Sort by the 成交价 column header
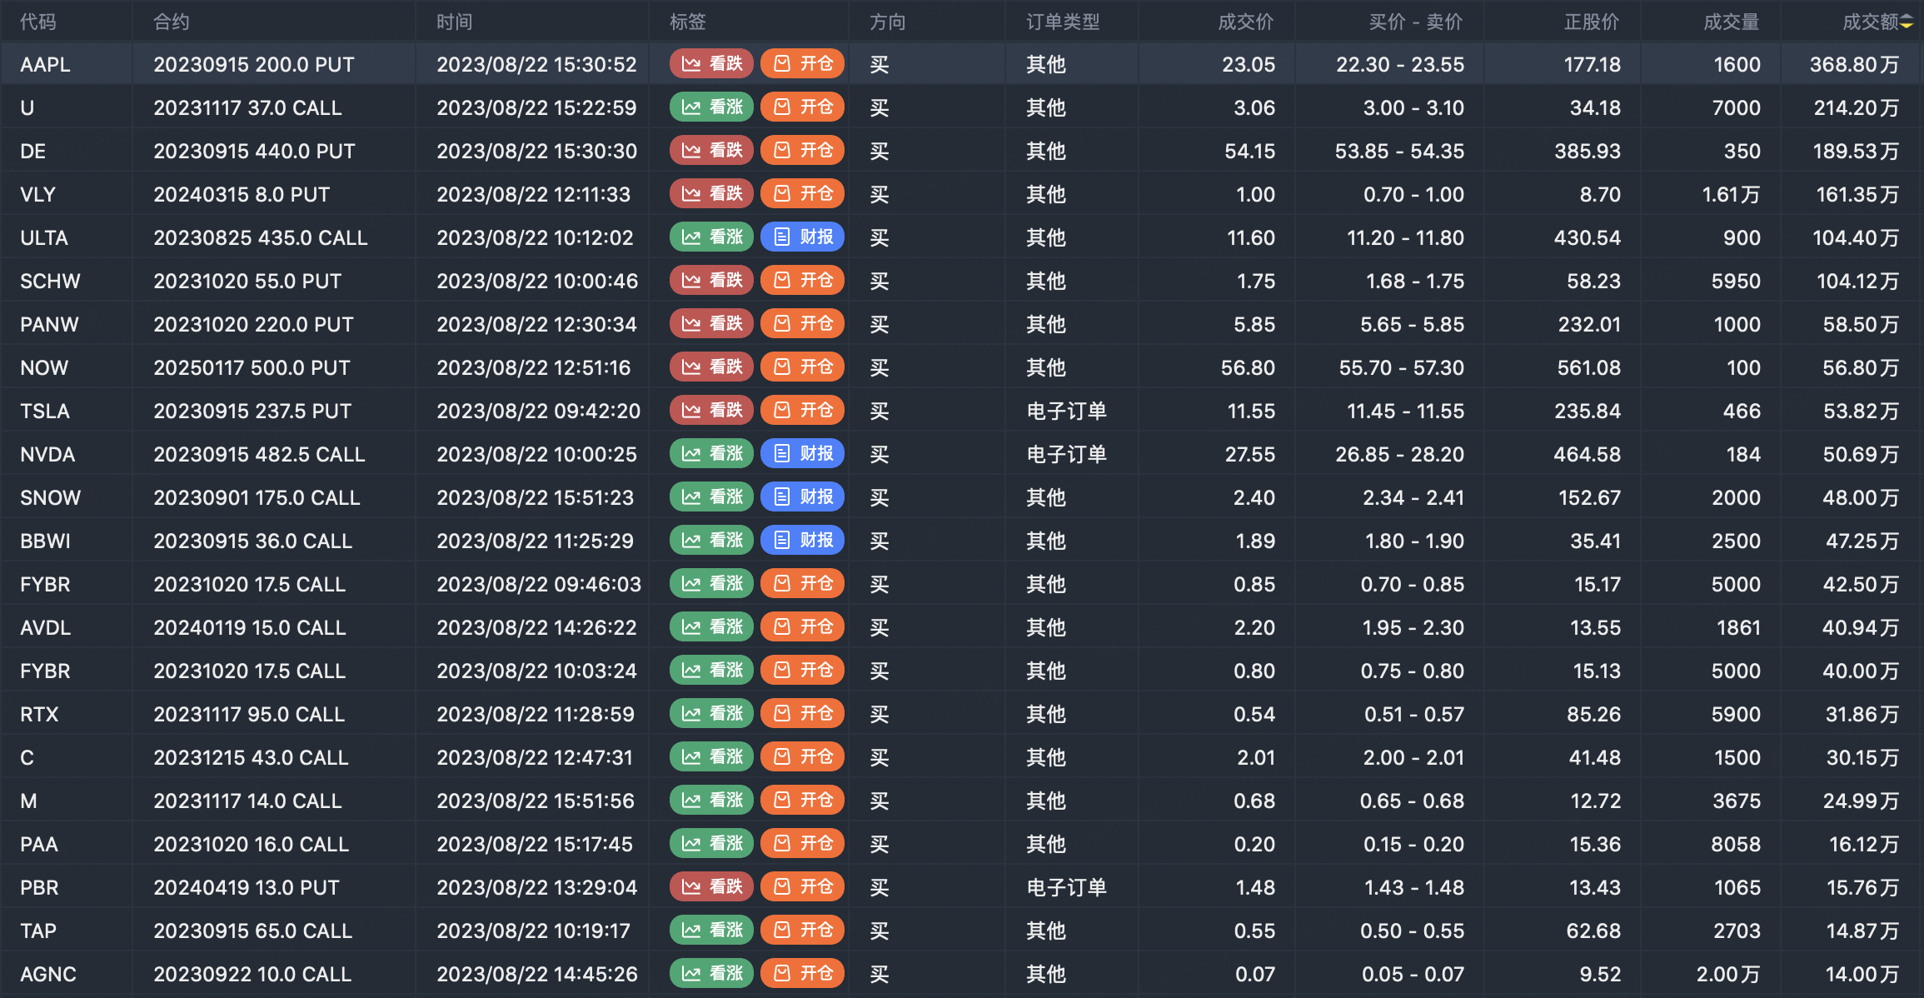The width and height of the screenshot is (1924, 998). click(x=1245, y=22)
